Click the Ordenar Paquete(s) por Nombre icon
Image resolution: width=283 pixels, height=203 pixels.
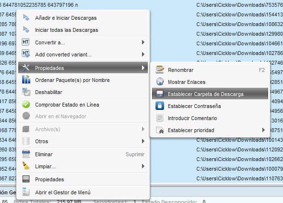click(x=26, y=80)
